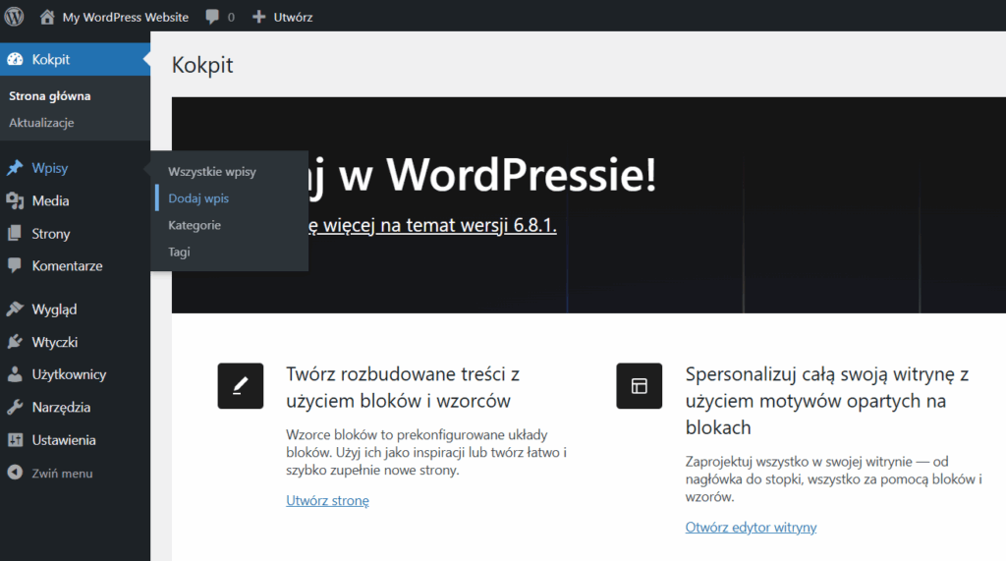Click the WordPress logo in admin bar
The image size is (1006, 561).
coord(14,17)
